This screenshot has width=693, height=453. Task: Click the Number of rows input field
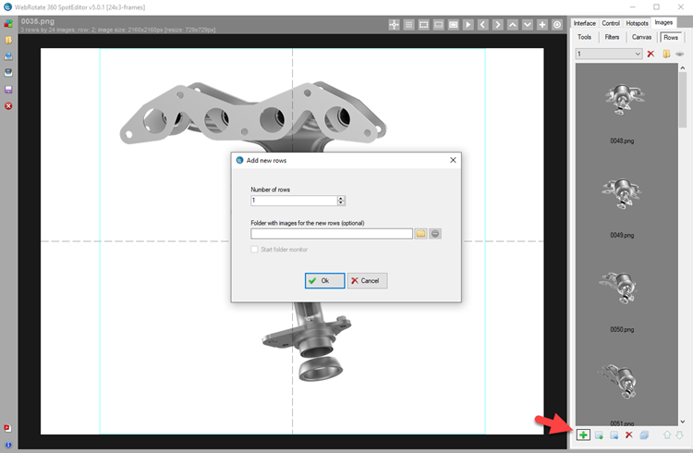[x=294, y=201]
